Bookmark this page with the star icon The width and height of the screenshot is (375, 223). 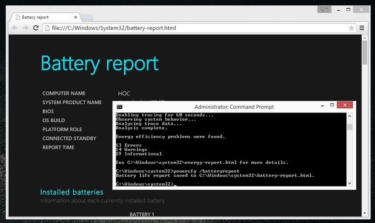pyautogui.click(x=351, y=28)
